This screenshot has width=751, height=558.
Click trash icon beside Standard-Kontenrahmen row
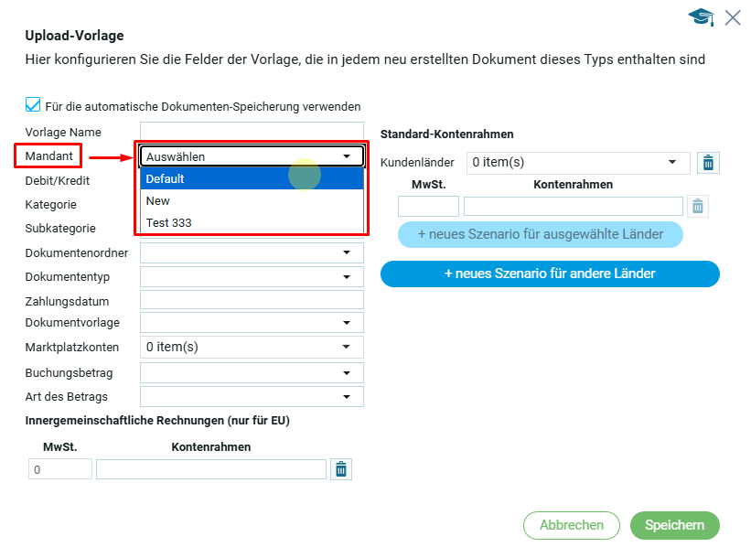[698, 207]
